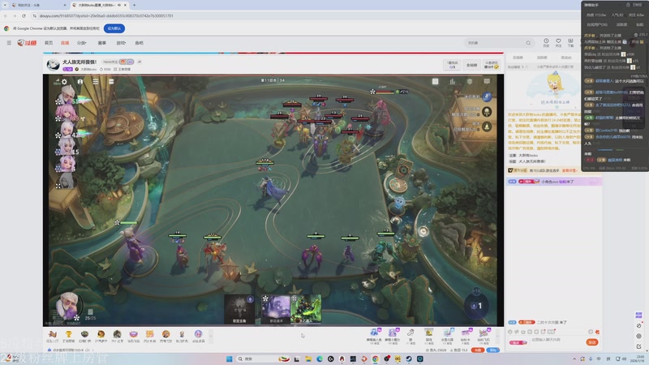Click the blue set-as-default Chrome button
This screenshot has height=365, width=649.
tap(114, 28)
